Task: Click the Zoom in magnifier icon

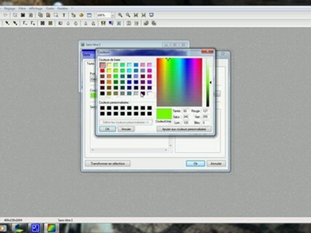Action: click(x=121, y=15)
